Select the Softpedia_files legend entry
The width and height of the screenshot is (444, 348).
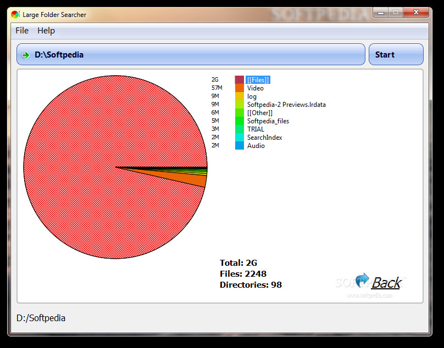click(x=268, y=121)
